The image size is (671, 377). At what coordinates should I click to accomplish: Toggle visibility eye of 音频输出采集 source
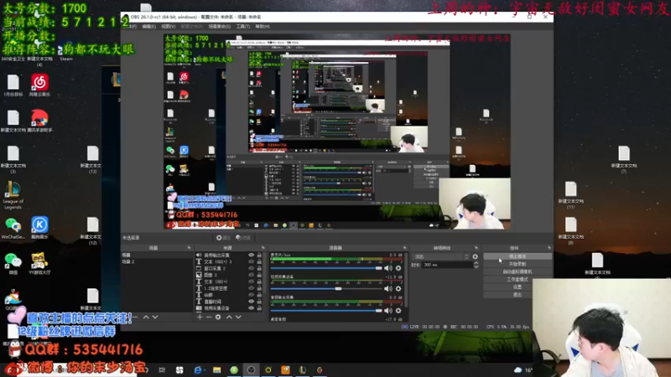coord(251,256)
